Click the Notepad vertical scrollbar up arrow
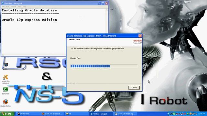This screenshot has height=116, width=207. pos(107,10)
